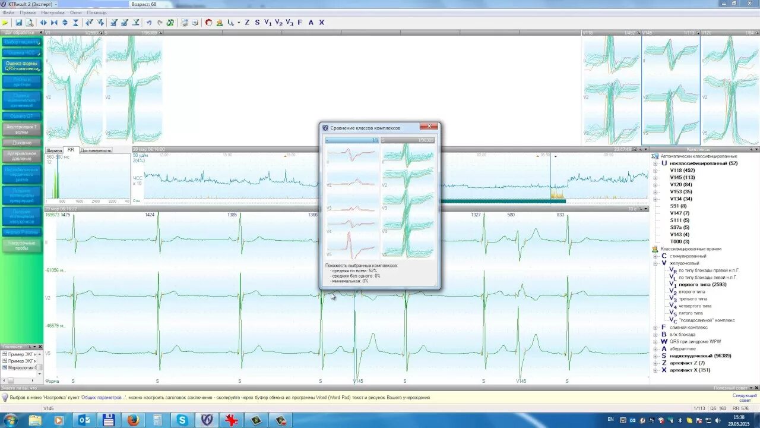
Task: Collapse the желудочковый V tree group
Action: (655, 263)
